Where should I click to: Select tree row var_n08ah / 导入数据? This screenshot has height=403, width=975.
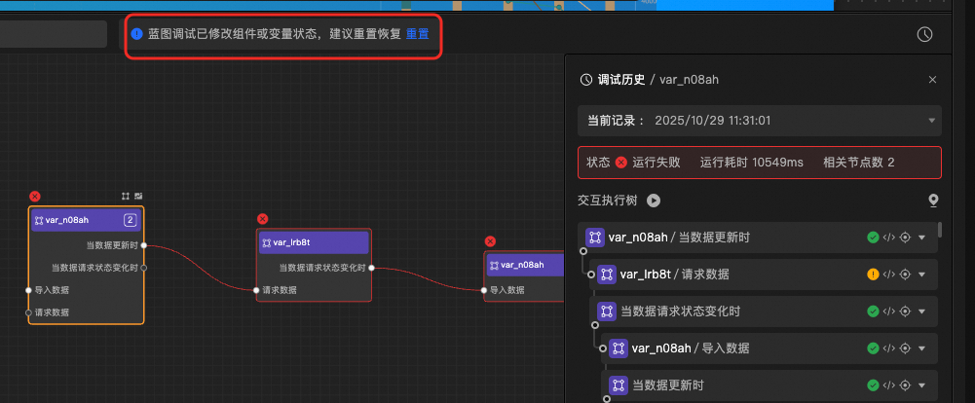769,348
